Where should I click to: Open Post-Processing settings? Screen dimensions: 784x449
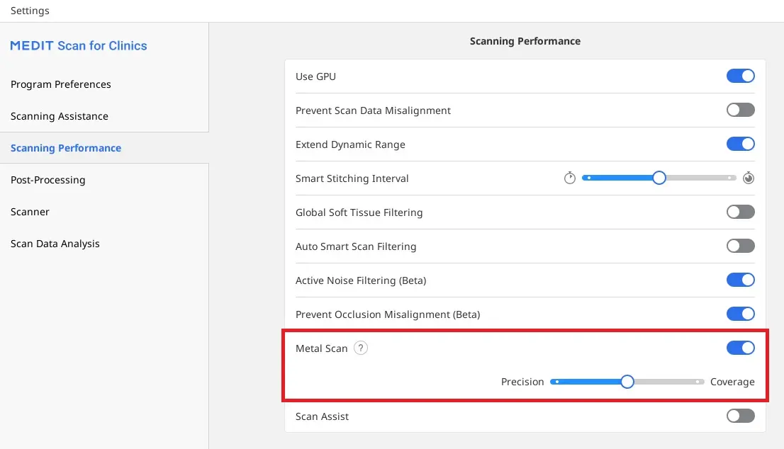(x=48, y=180)
